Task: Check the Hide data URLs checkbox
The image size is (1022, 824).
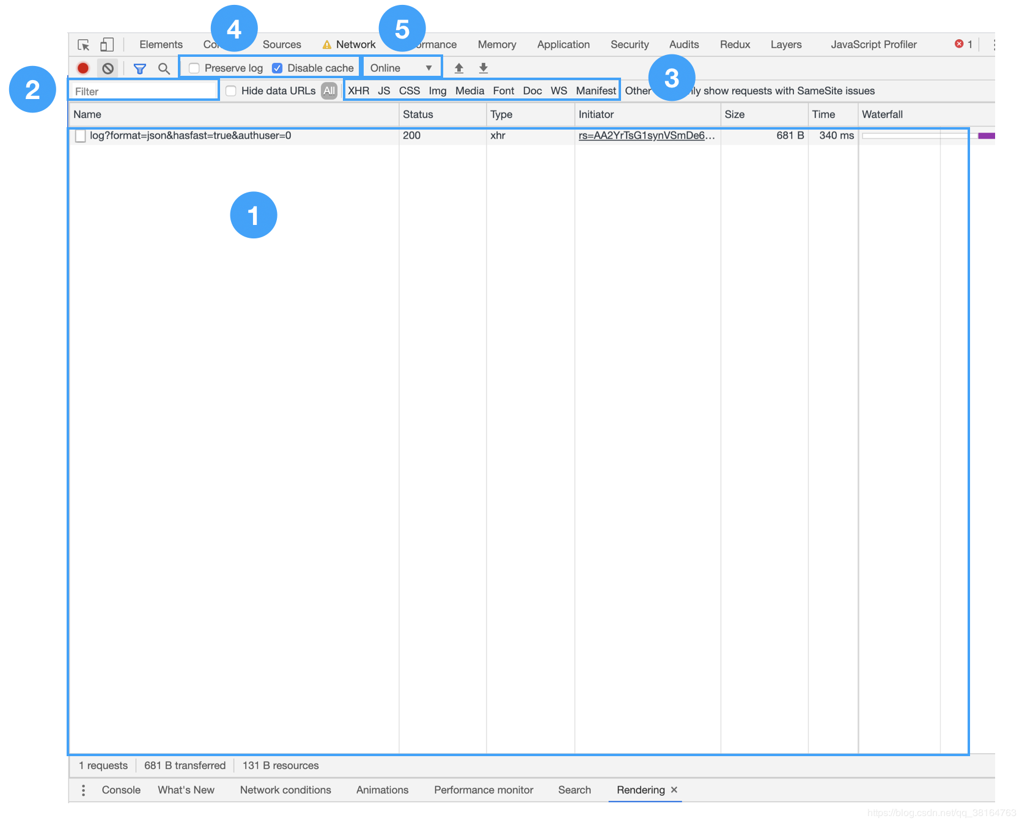Action: (231, 91)
